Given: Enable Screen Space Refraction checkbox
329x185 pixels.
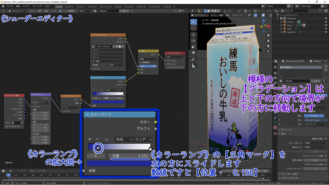Looking at the screenshot, I should [x=326, y=156].
